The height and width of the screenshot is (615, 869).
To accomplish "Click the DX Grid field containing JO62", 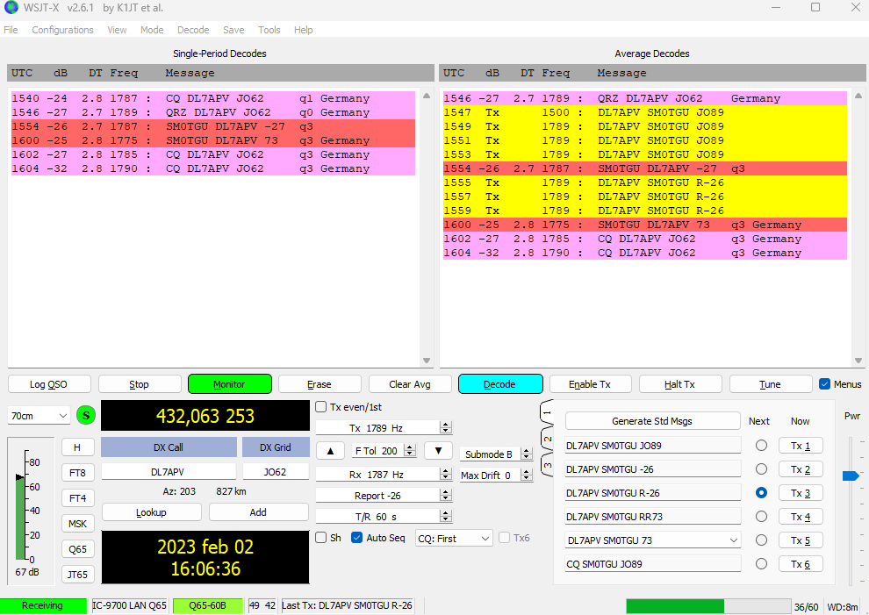I will click(275, 472).
